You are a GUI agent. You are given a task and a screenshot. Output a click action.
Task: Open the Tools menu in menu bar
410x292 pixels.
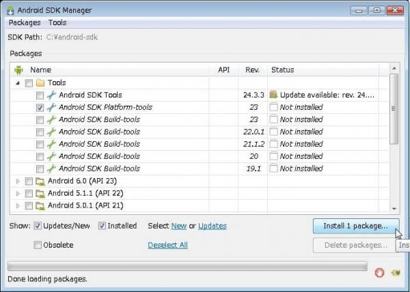57,23
